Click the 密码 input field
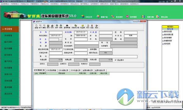 (x=131, y=33)
